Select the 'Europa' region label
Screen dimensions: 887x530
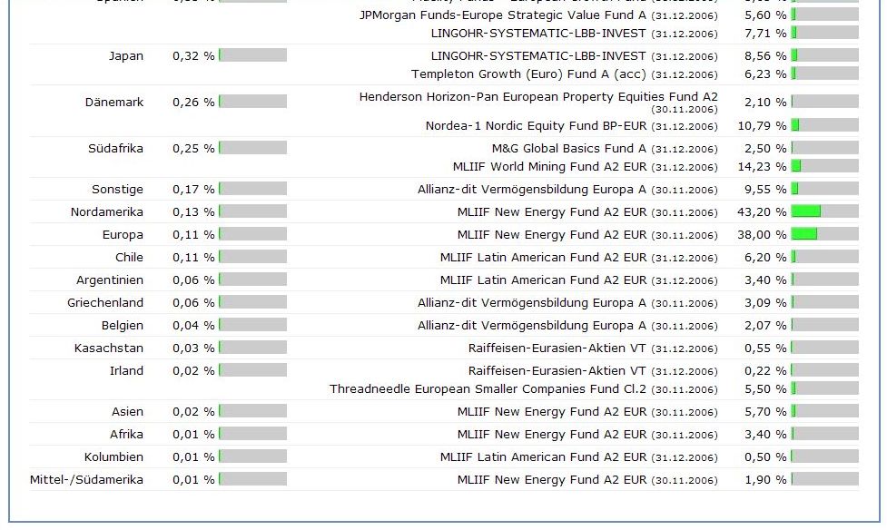(123, 235)
